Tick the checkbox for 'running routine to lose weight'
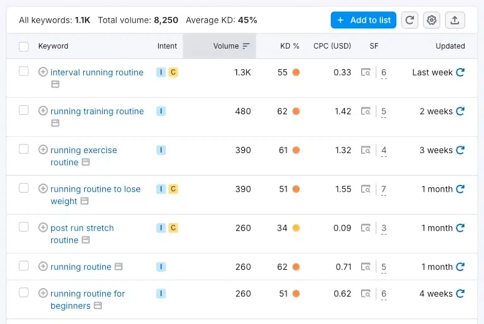Screen dimensions: 484x324 [24, 188]
